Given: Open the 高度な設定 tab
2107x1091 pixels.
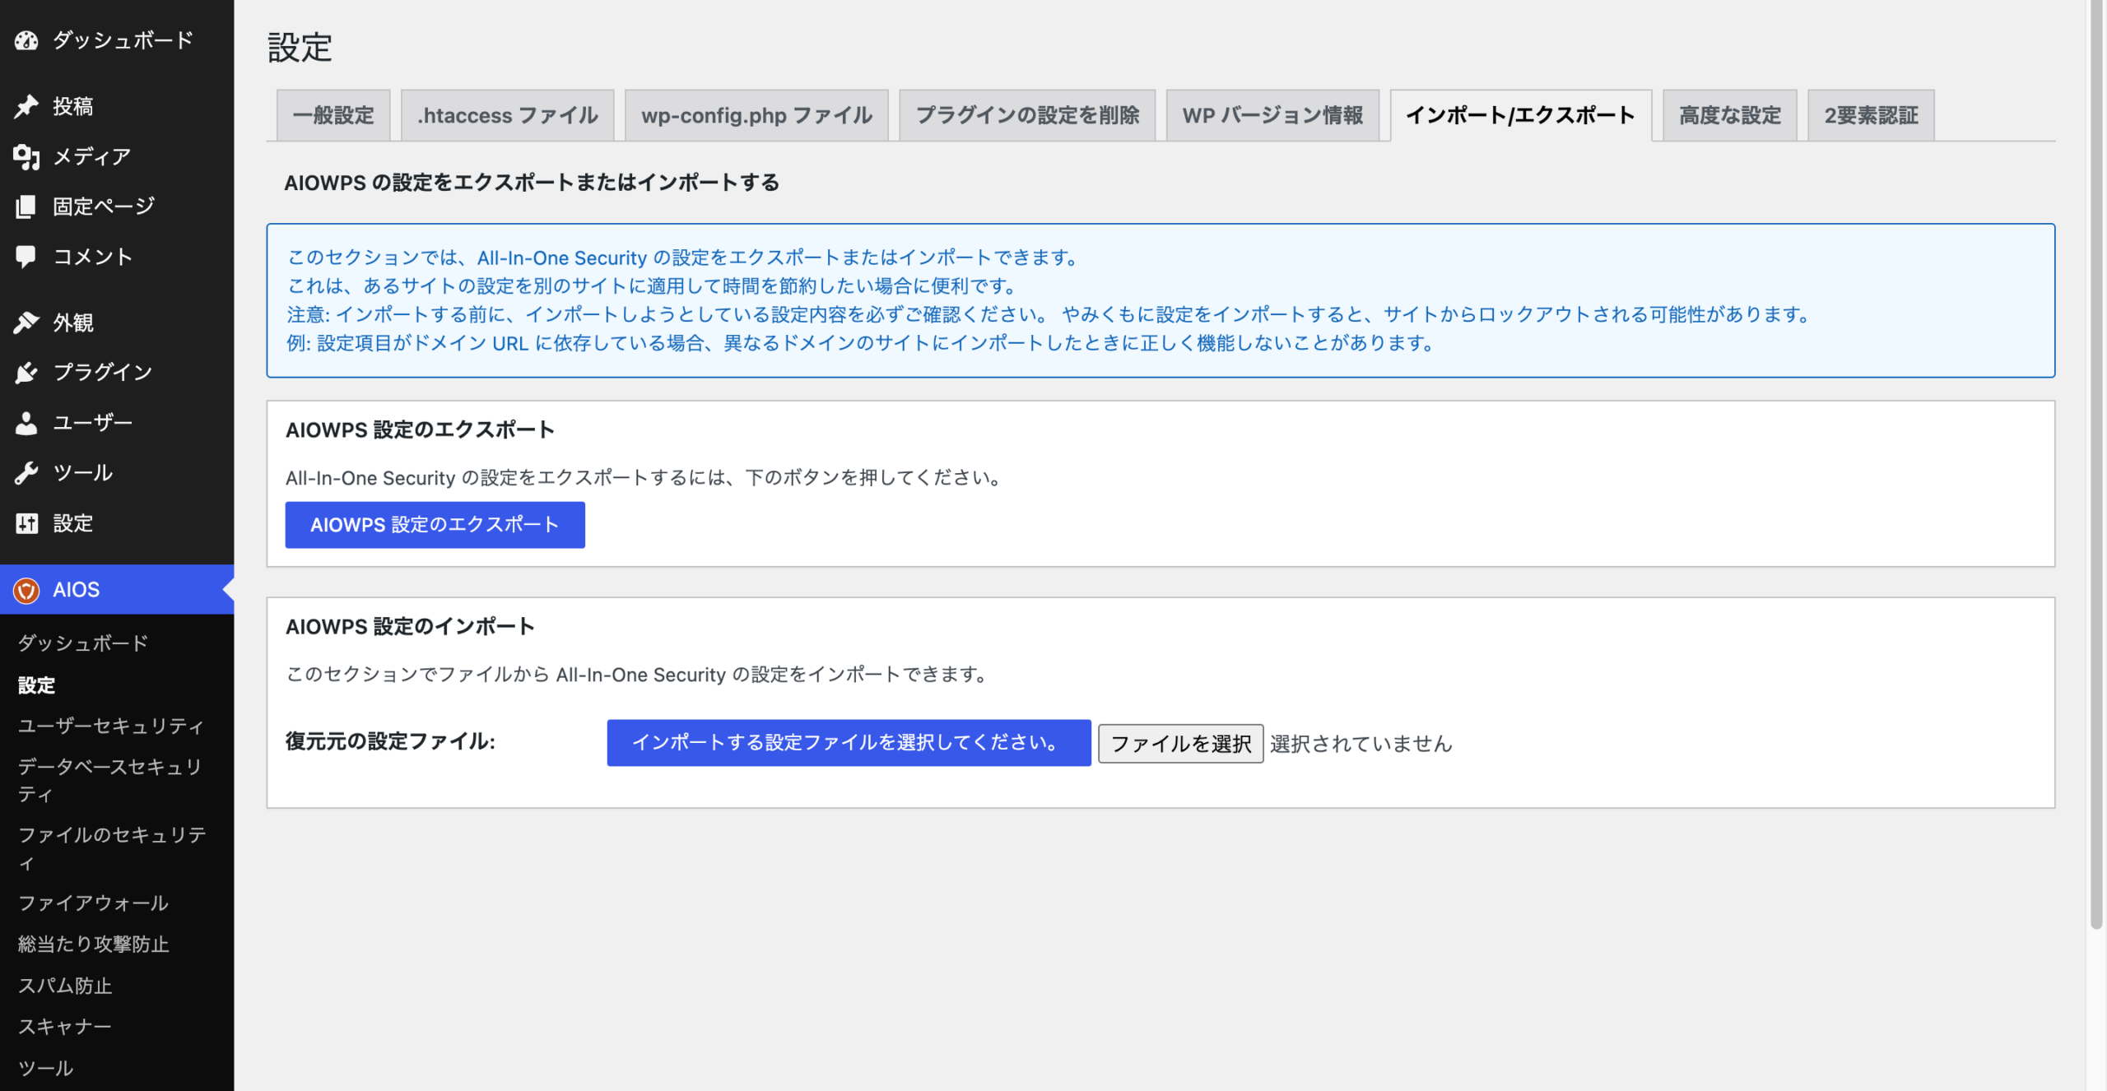Looking at the screenshot, I should coord(1730,115).
